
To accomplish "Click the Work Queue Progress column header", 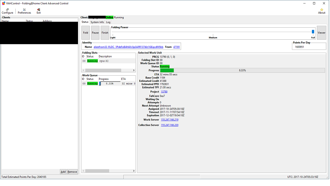I will (104, 79).
